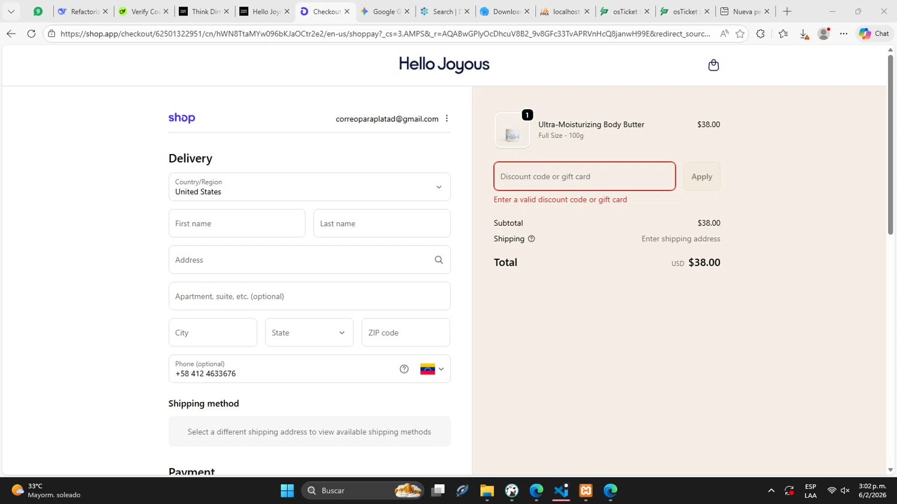Click the browser address bar URL
The width and height of the screenshot is (897, 504).
[x=385, y=33]
